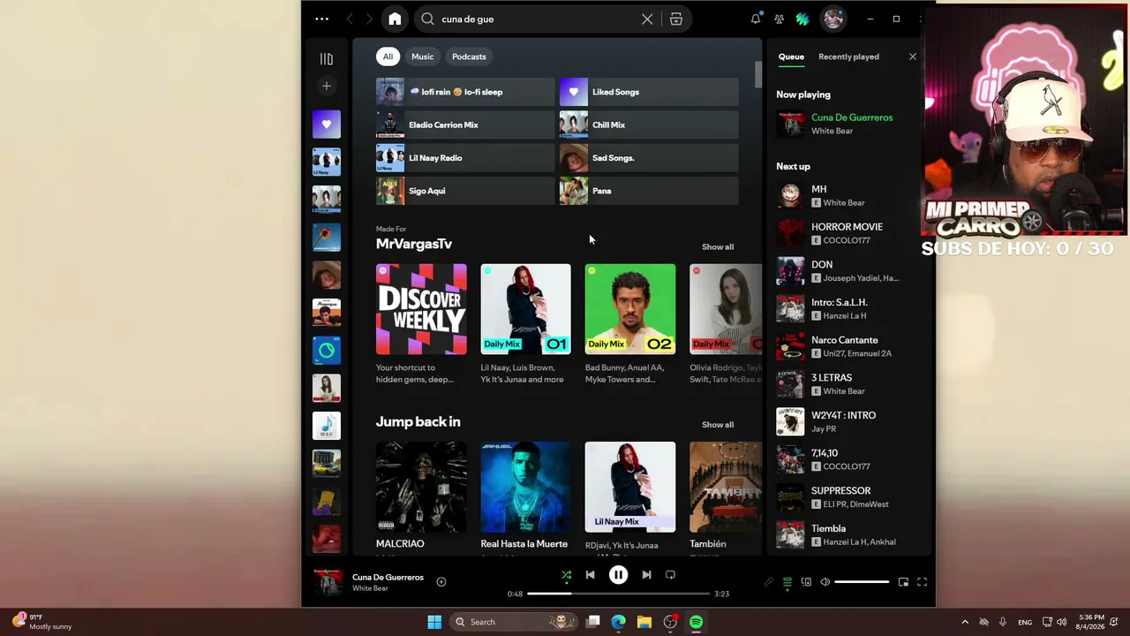Open the Sigo Aqui shortcut
The image size is (1130, 636).
465,191
